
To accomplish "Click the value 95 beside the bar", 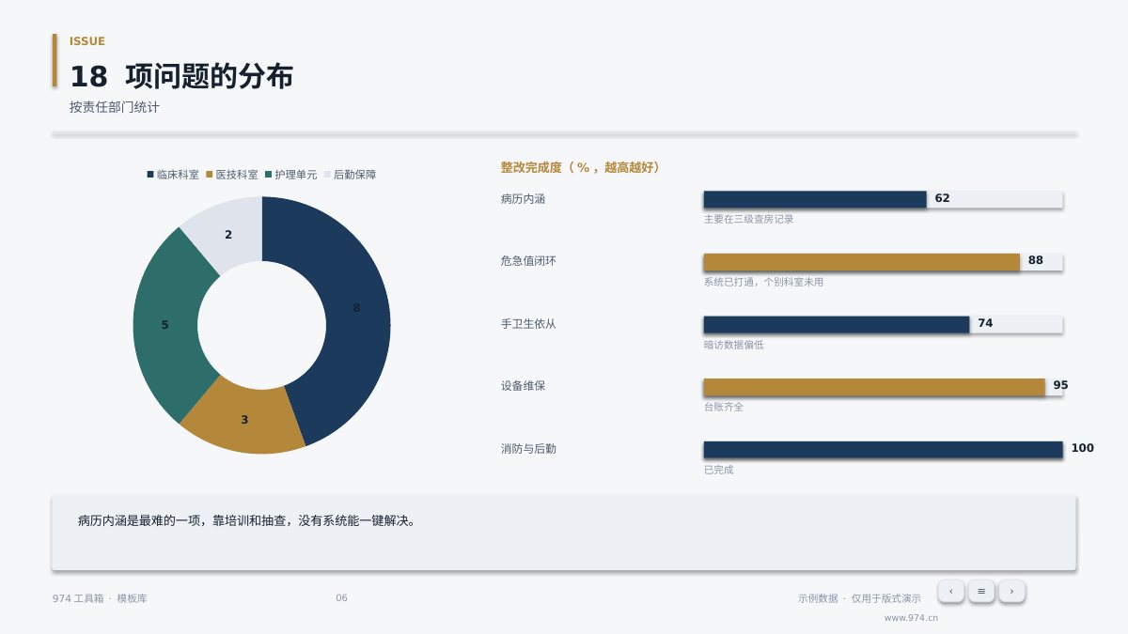I will coord(1060,385).
